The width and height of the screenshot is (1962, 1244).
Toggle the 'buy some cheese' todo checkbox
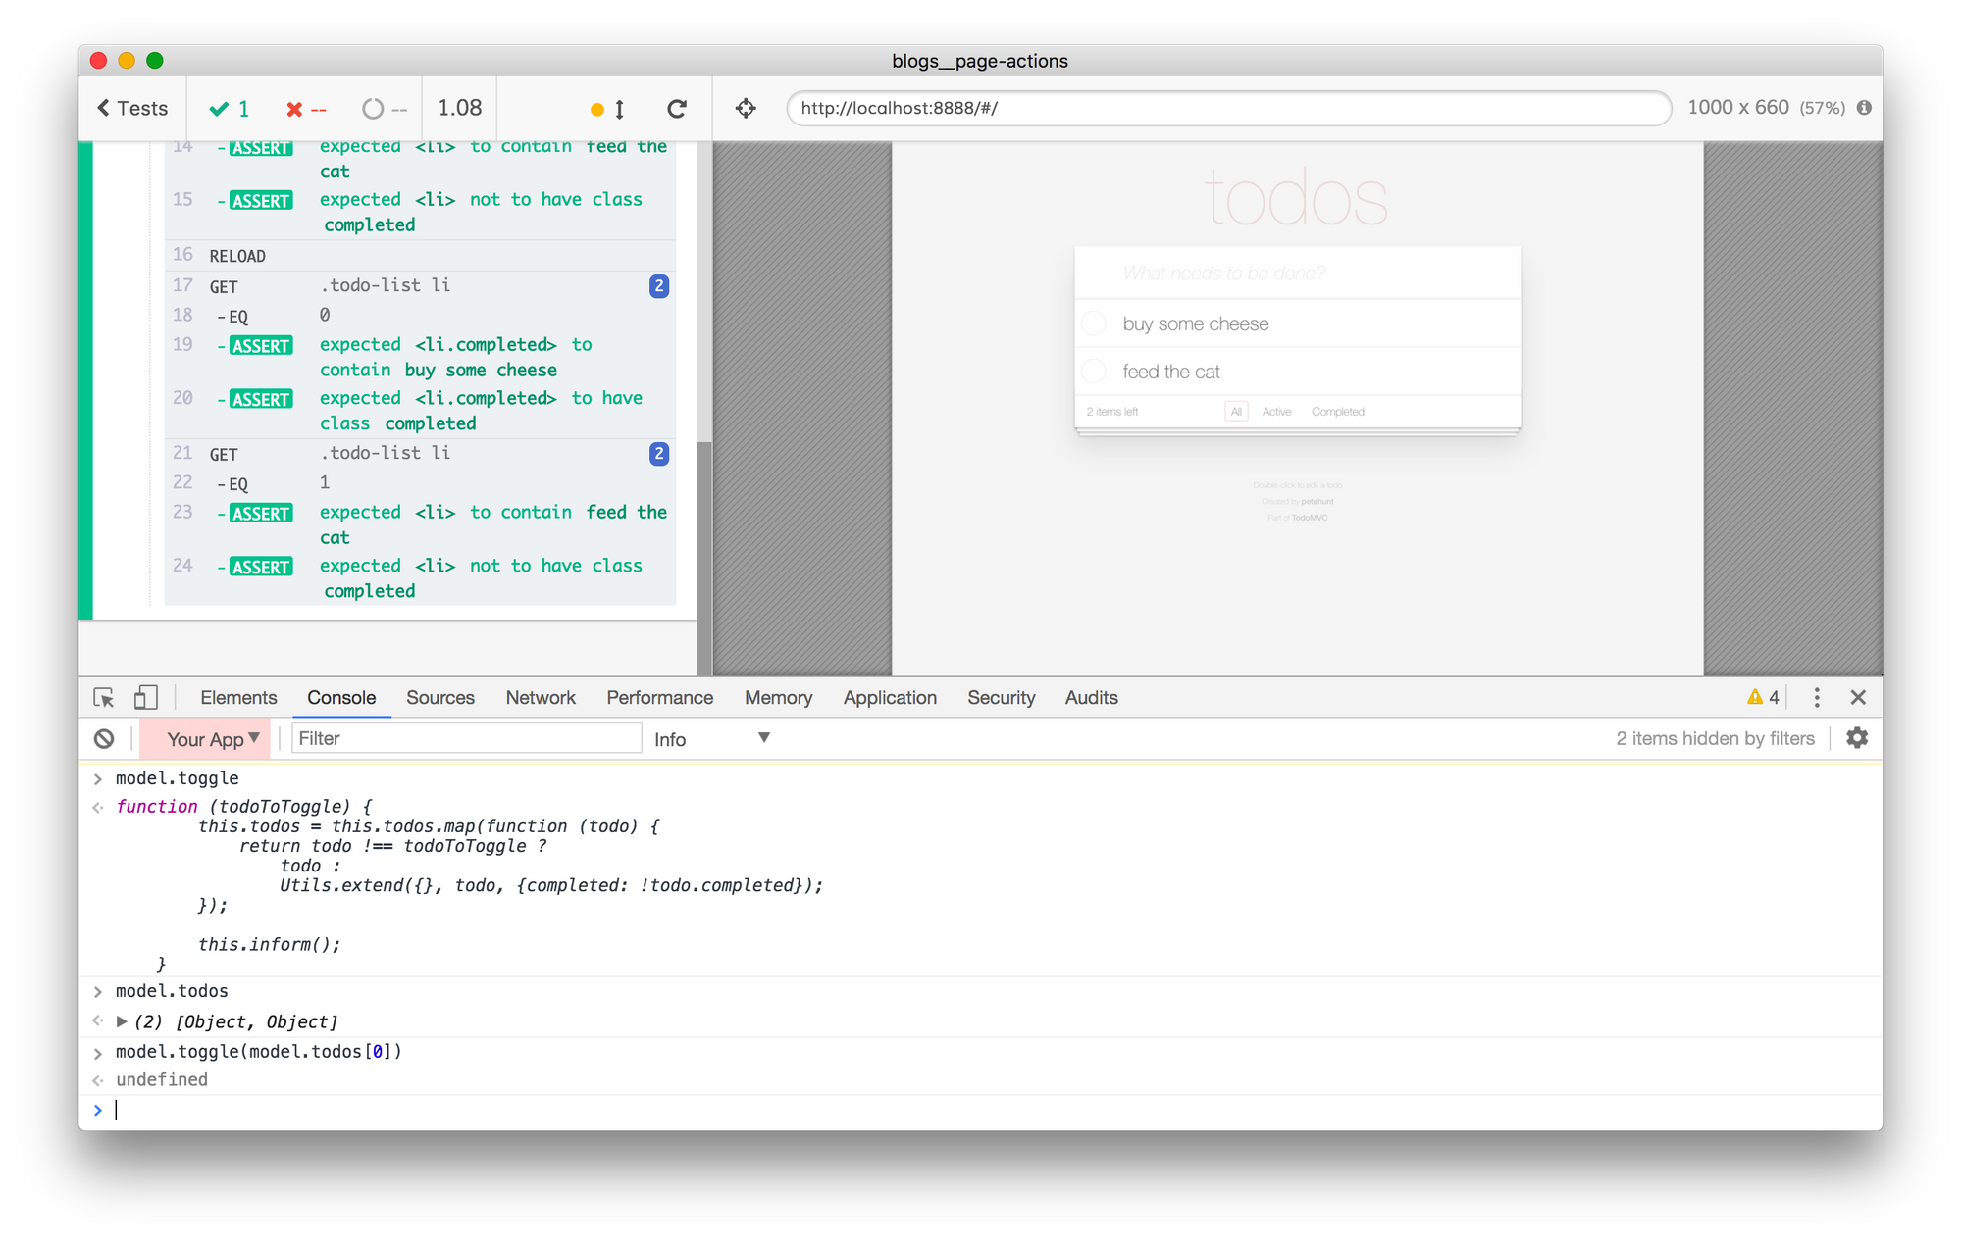point(1094,323)
